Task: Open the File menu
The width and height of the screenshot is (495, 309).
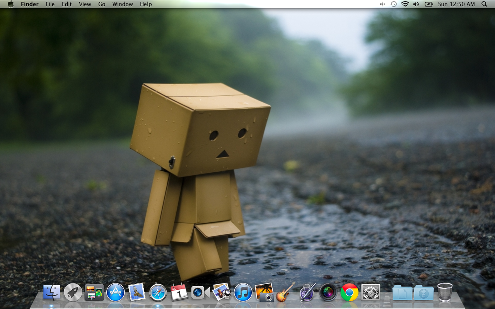Action: (x=50, y=4)
